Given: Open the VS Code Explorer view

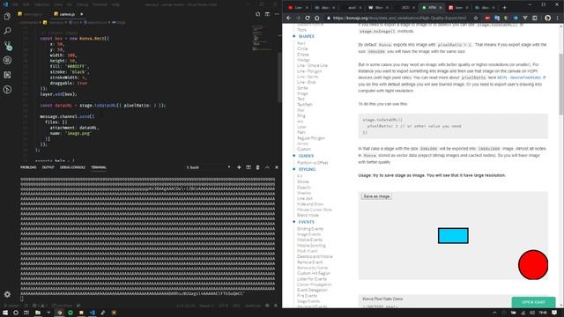Looking at the screenshot, I should tap(7, 17).
